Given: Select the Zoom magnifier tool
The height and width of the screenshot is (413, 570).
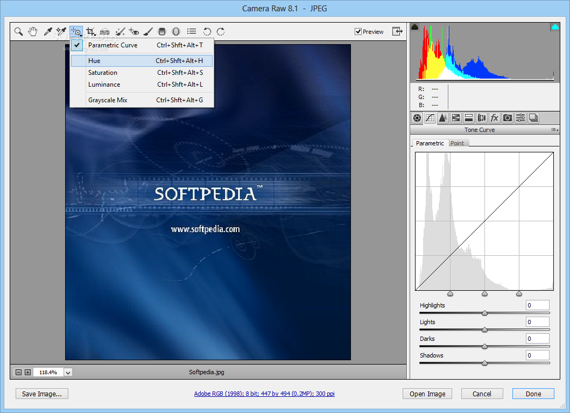Looking at the screenshot, I should (19, 32).
